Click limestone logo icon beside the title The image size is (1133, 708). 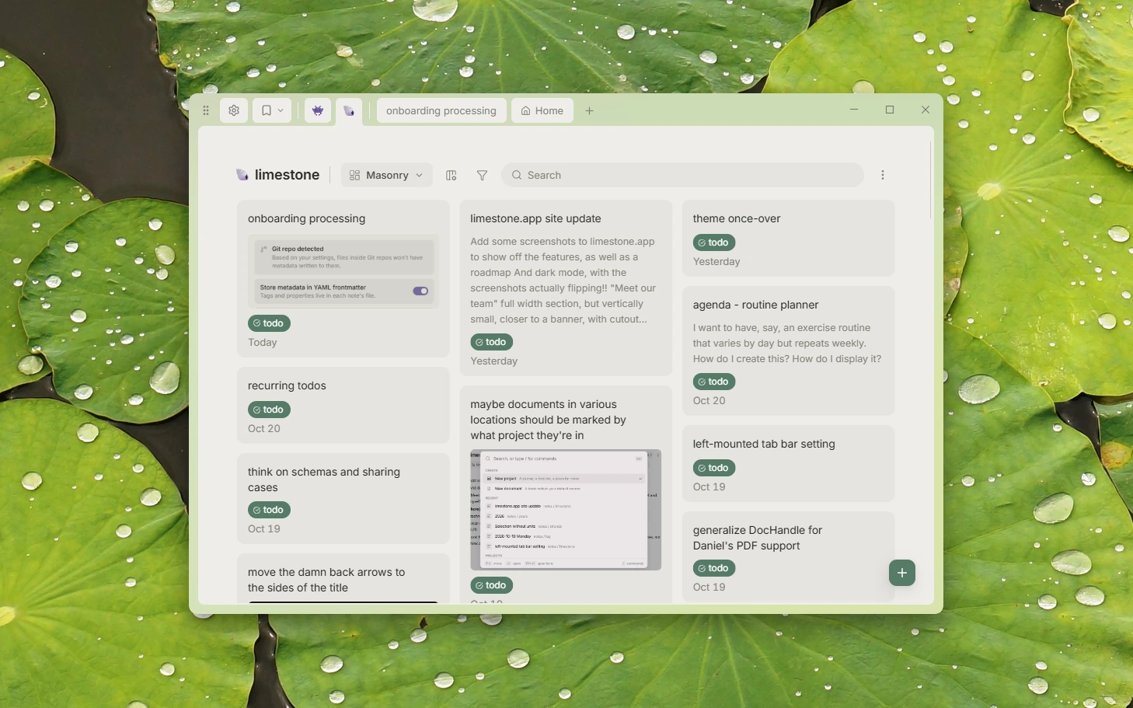pyautogui.click(x=242, y=175)
